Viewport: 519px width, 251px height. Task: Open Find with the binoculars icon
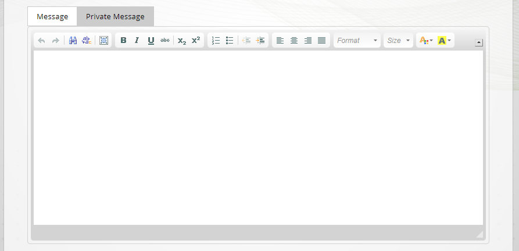(73, 41)
